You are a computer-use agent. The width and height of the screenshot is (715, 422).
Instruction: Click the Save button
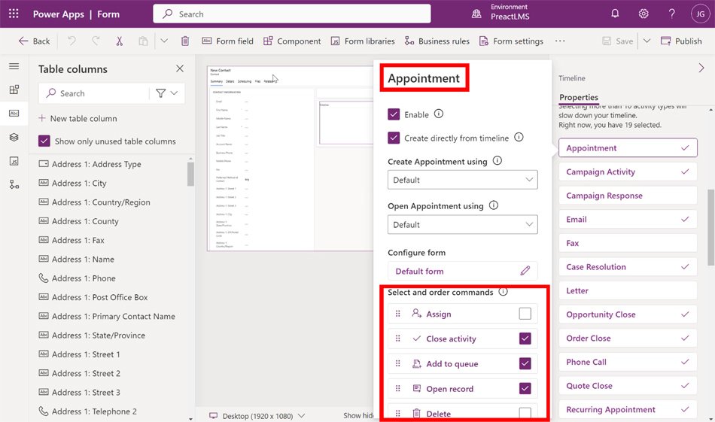pos(617,41)
